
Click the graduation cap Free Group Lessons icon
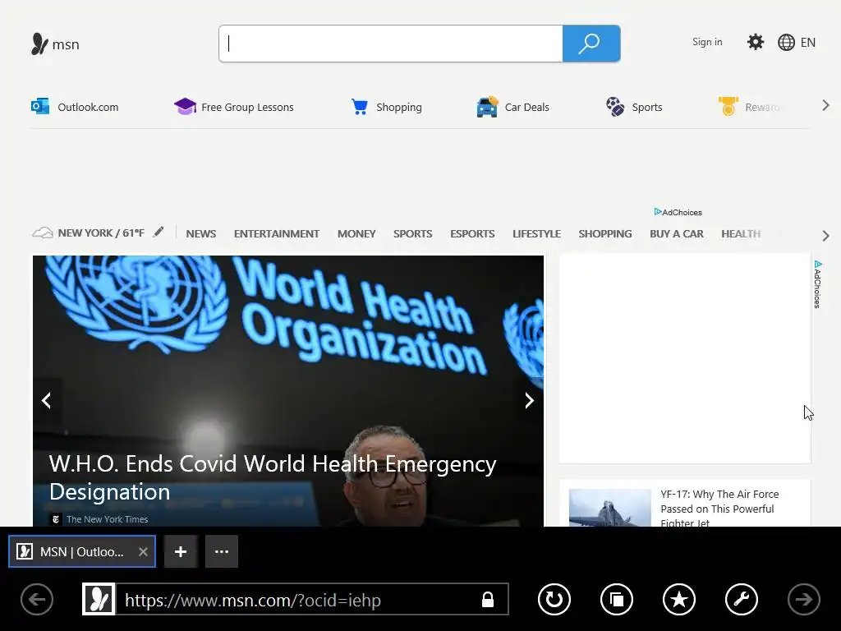point(185,106)
